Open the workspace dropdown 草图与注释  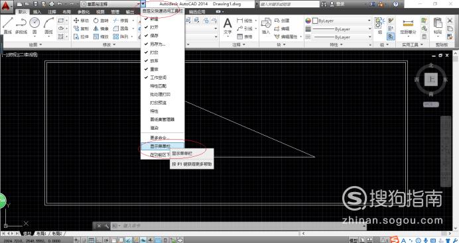click(x=110, y=4)
